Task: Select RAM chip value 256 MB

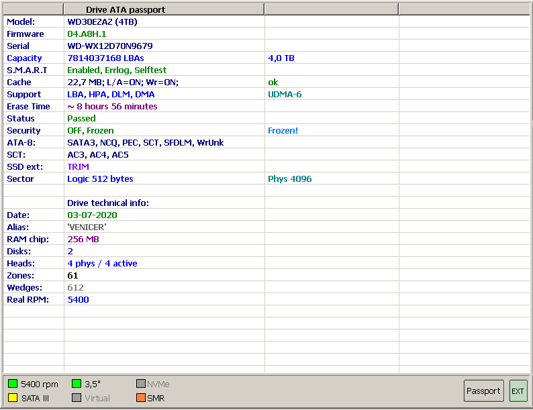Action: [x=83, y=240]
